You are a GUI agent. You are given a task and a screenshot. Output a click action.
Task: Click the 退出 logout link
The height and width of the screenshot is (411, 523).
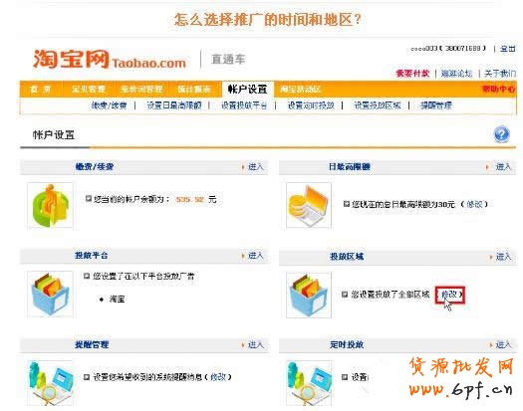coord(508,49)
